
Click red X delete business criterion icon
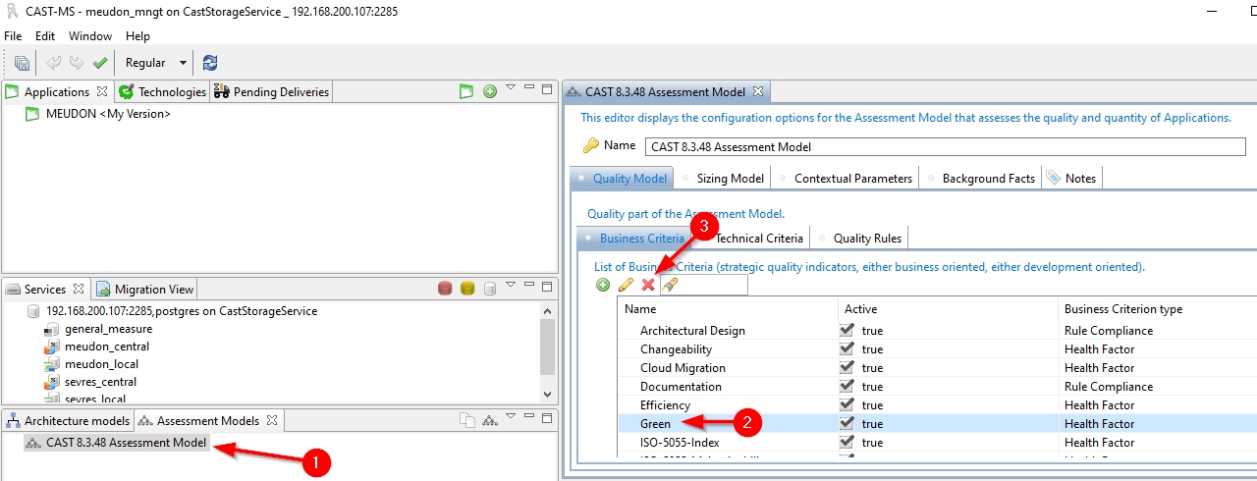click(648, 285)
